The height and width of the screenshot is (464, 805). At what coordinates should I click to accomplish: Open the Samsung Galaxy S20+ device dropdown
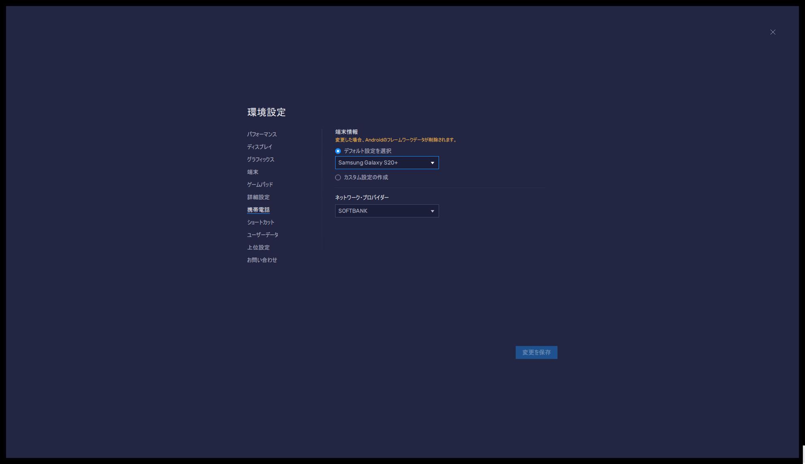386,162
